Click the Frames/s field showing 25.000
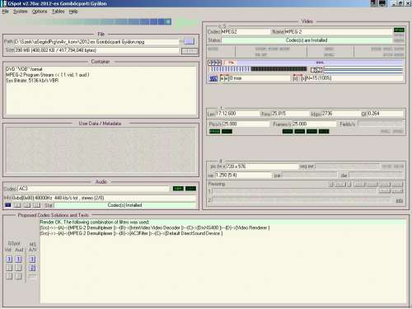Viewport: 412px width, 309px height. click(314, 124)
